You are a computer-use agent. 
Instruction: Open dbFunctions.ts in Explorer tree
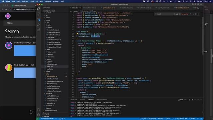pos(52,84)
